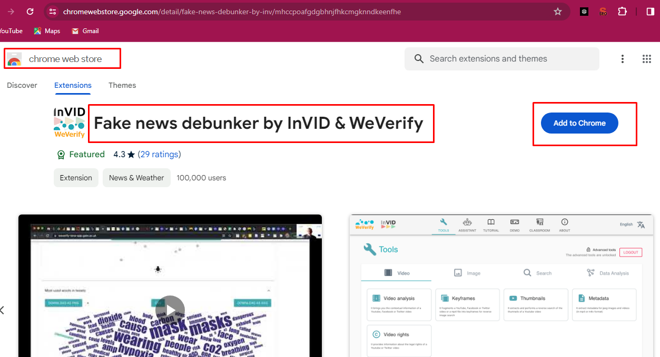
Task: Open the black square extension icon
Action: pos(584,12)
